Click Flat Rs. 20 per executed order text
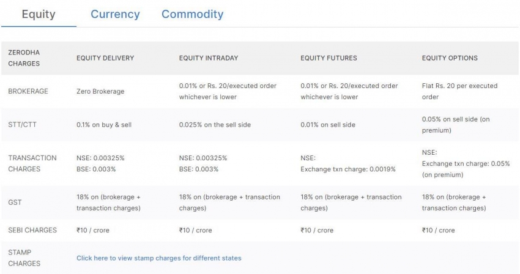The image size is (520, 274). (459, 91)
